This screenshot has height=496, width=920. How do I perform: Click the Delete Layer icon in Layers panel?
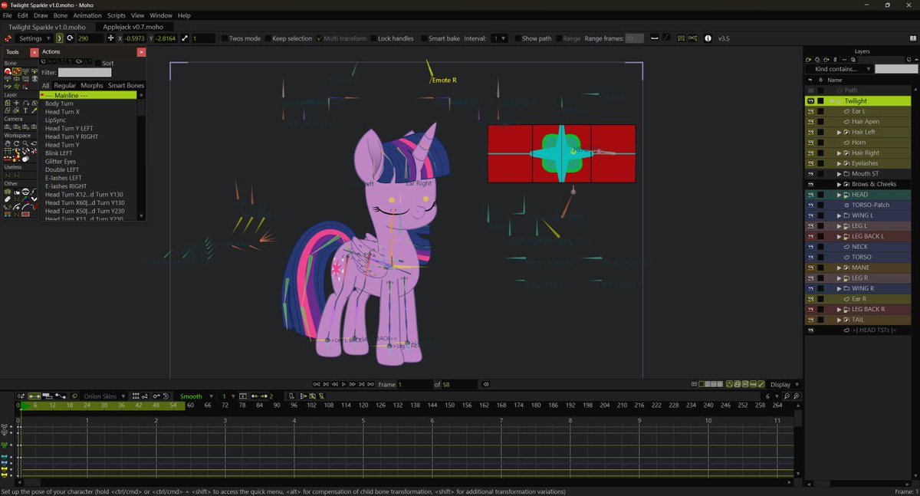835,60
